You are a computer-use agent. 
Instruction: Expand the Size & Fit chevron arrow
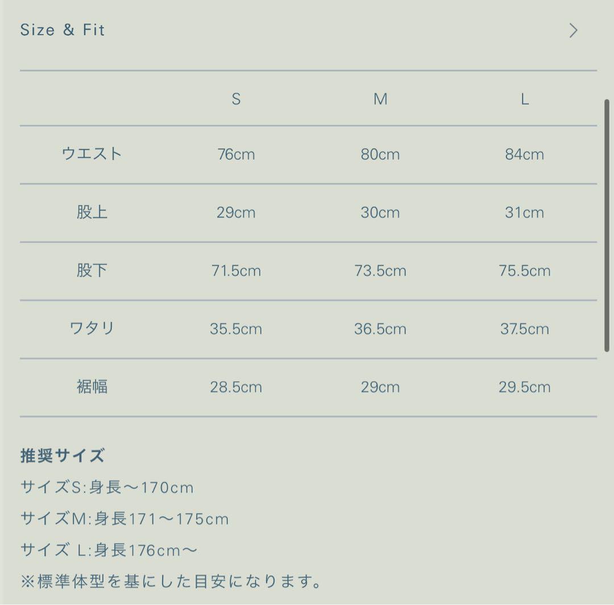(573, 30)
